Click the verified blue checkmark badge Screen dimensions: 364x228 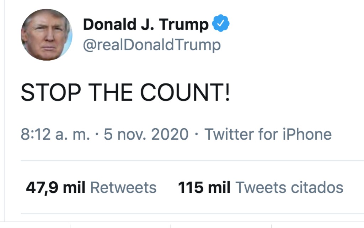[x=221, y=24]
